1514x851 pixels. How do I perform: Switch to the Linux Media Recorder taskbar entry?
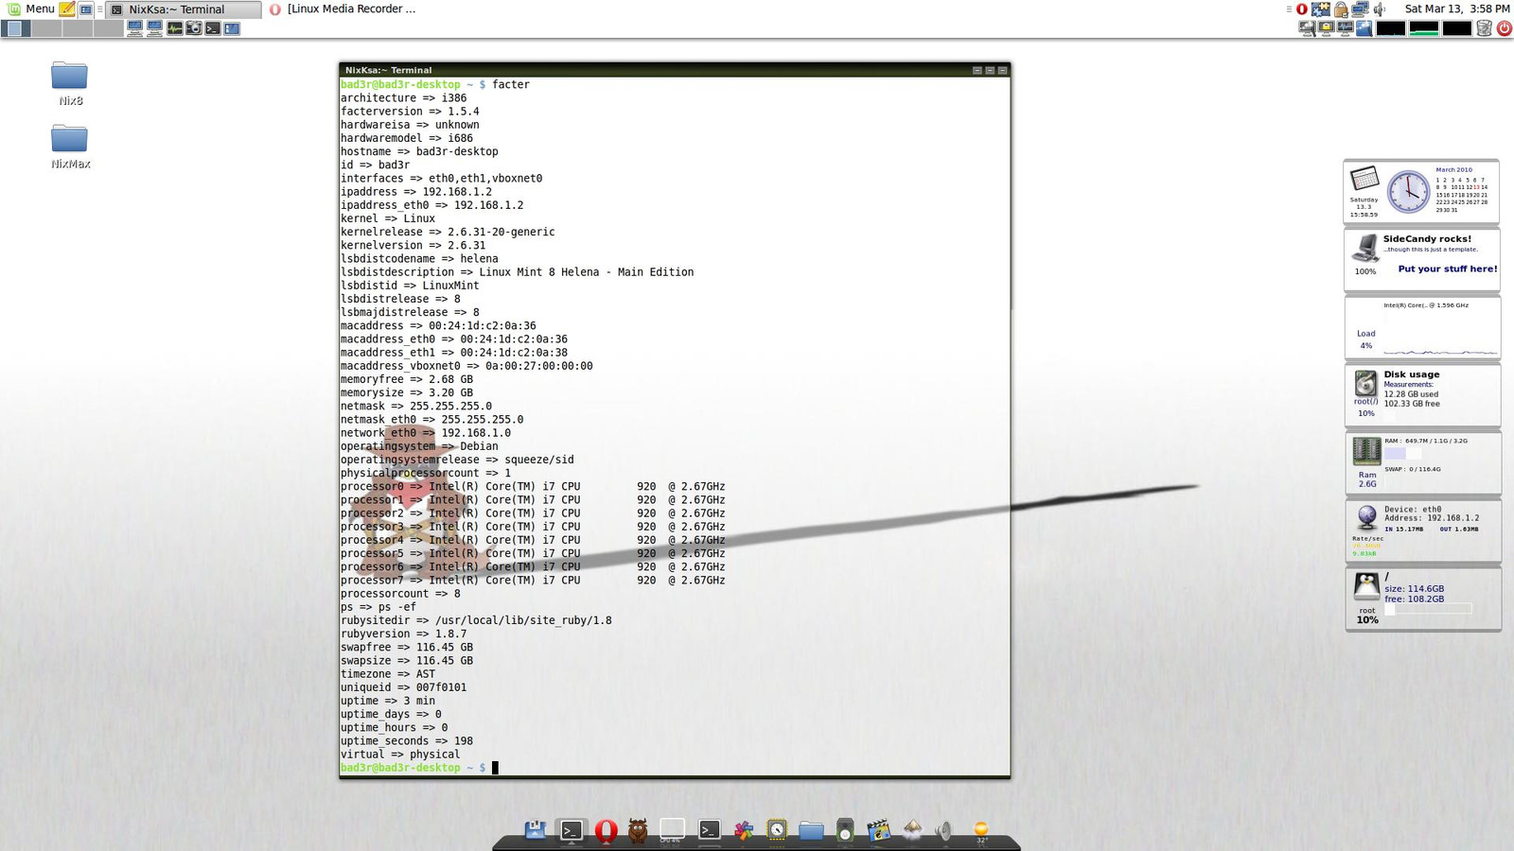(343, 9)
